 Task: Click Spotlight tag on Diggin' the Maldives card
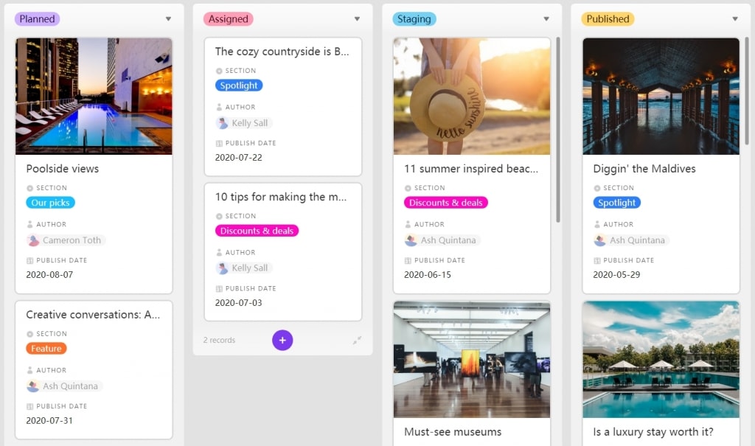(617, 203)
